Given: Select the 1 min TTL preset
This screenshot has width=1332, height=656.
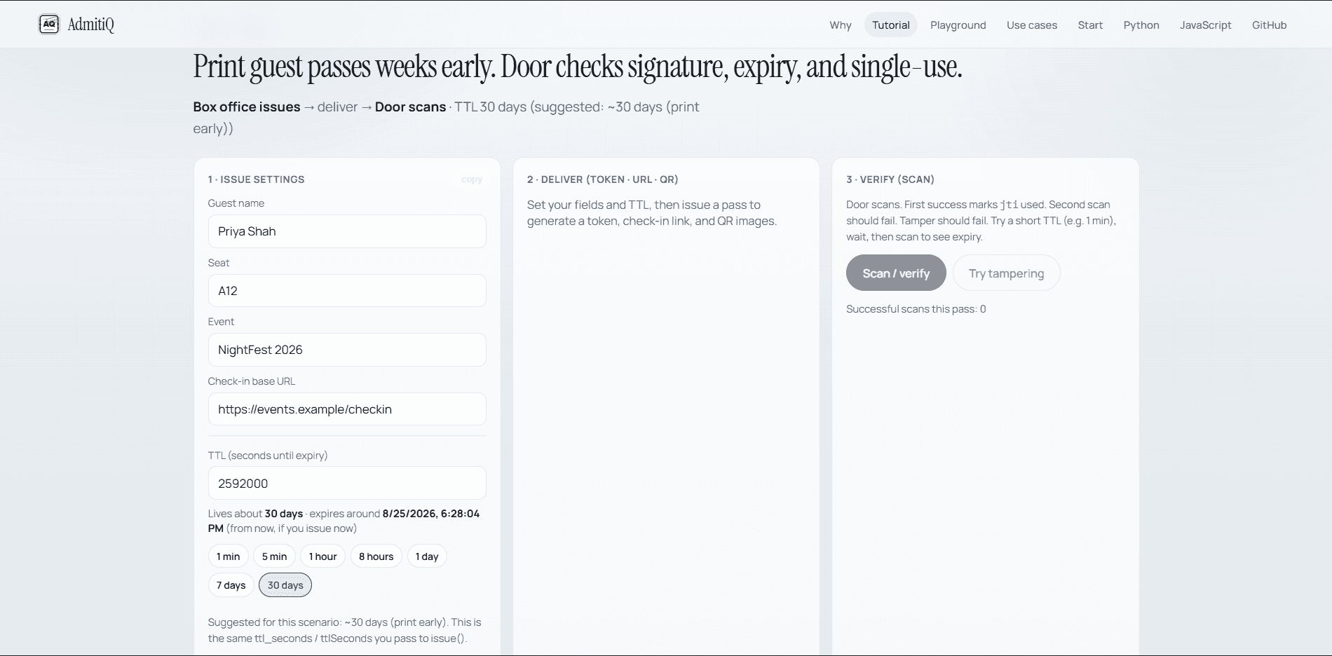Looking at the screenshot, I should point(228,556).
